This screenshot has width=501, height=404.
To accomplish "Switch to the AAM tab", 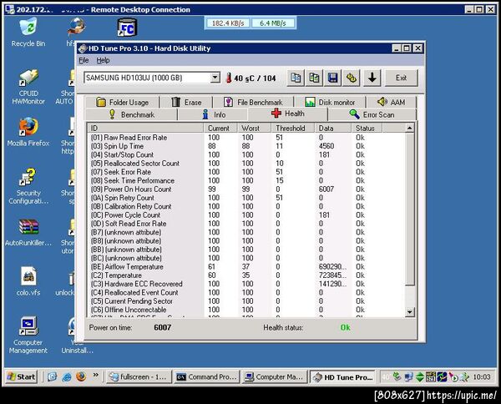I will click(391, 102).
